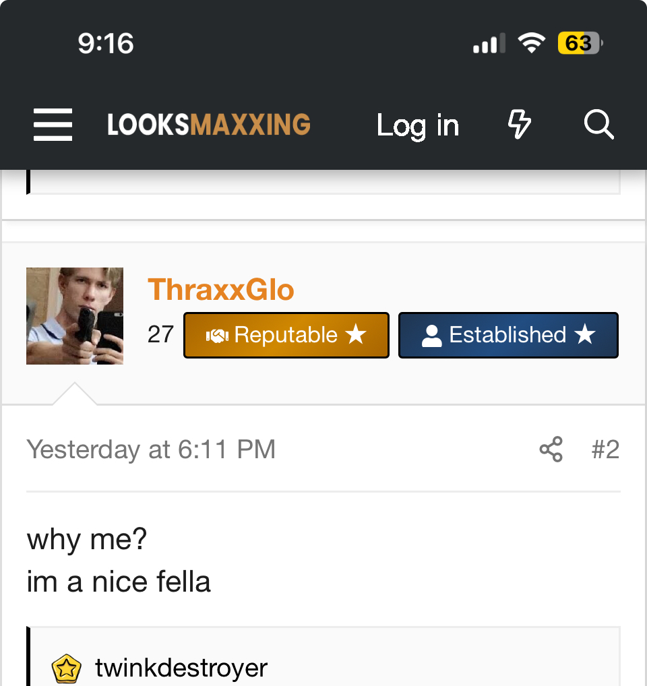View ThraxxGlo's avatar image
The width and height of the screenshot is (647, 686).
tap(75, 316)
